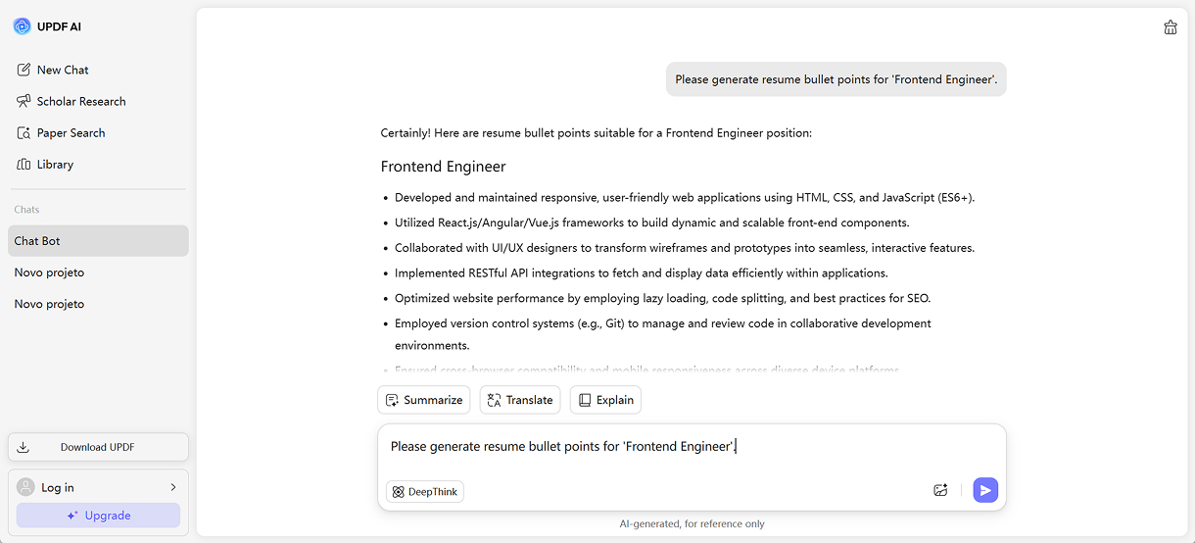Click the clear chat broom icon

pyautogui.click(x=1170, y=27)
